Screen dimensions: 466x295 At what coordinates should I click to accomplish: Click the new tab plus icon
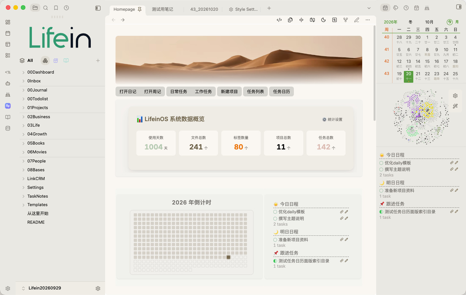(x=269, y=8)
